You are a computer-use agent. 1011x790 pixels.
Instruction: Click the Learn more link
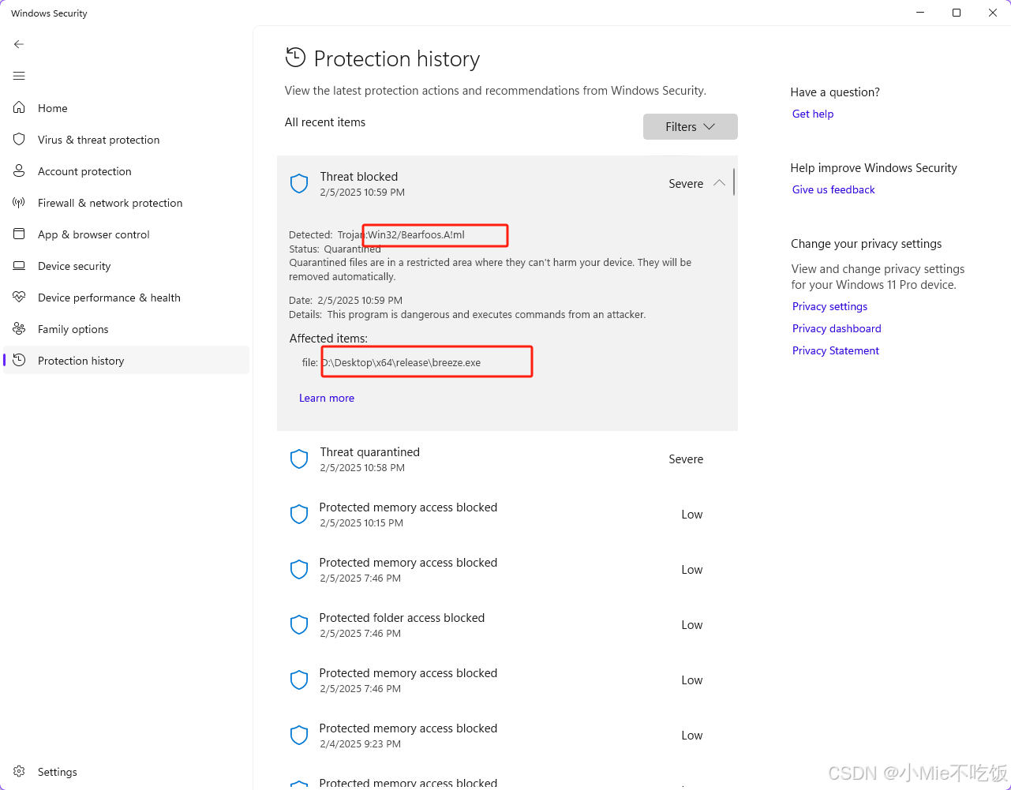[327, 398]
